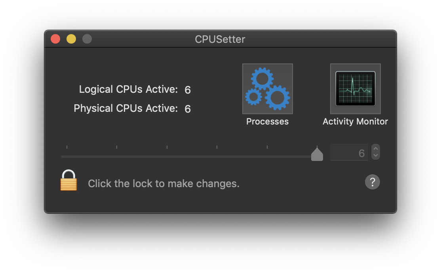This screenshot has height=272, width=441.
Task: Click the Processes label text
Action: pyautogui.click(x=268, y=121)
